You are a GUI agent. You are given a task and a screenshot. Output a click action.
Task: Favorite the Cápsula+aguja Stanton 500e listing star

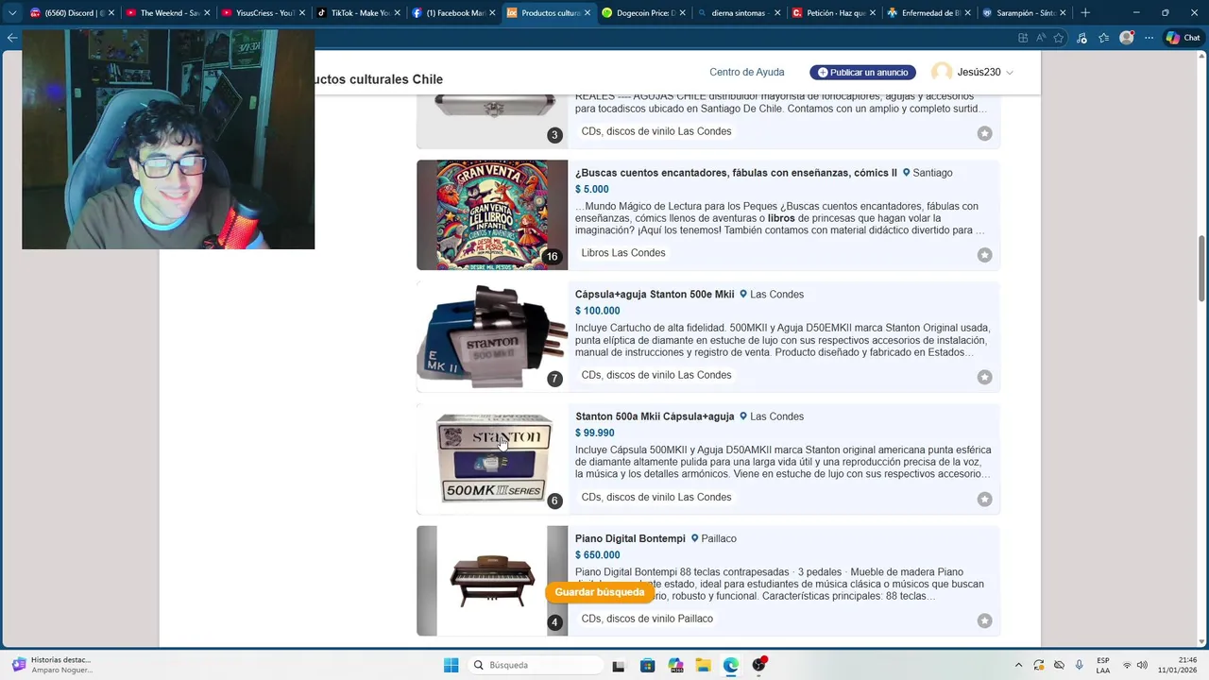[984, 377]
